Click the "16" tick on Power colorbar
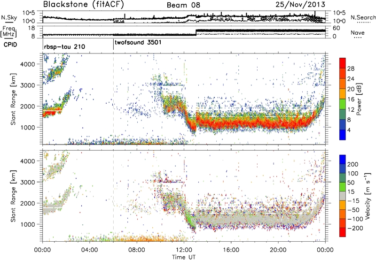The height and width of the screenshot is (260, 376). pyautogui.click(x=351, y=99)
